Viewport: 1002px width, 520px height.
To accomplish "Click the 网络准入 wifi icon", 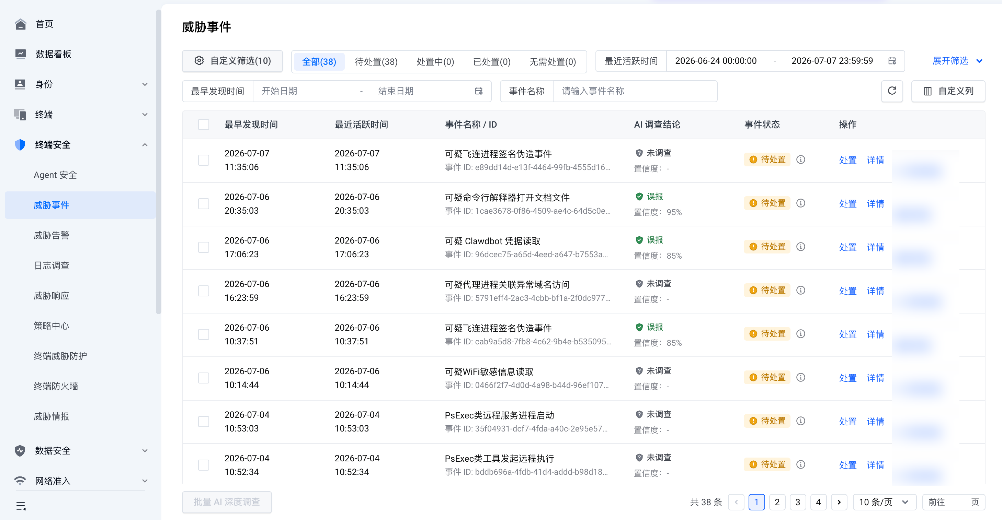I will (20, 481).
